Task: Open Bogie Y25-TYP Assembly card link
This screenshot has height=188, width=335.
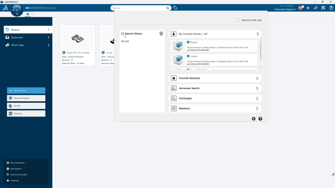Action: click(x=78, y=53)
